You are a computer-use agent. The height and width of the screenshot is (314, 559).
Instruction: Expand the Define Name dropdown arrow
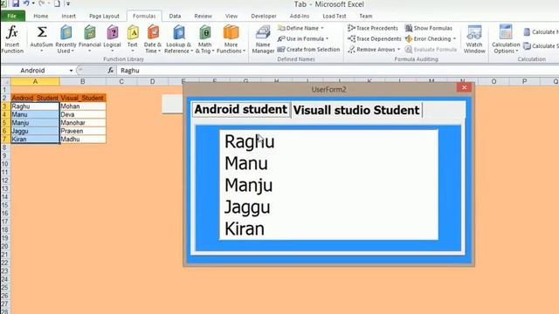click(322, 28)
